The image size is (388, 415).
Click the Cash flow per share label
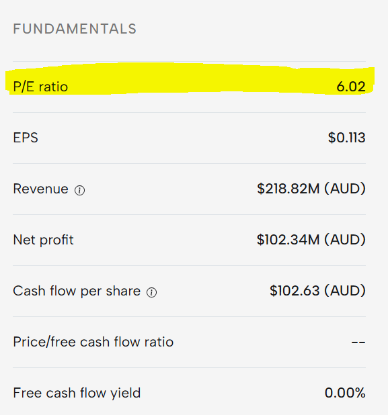pos(77,291)
